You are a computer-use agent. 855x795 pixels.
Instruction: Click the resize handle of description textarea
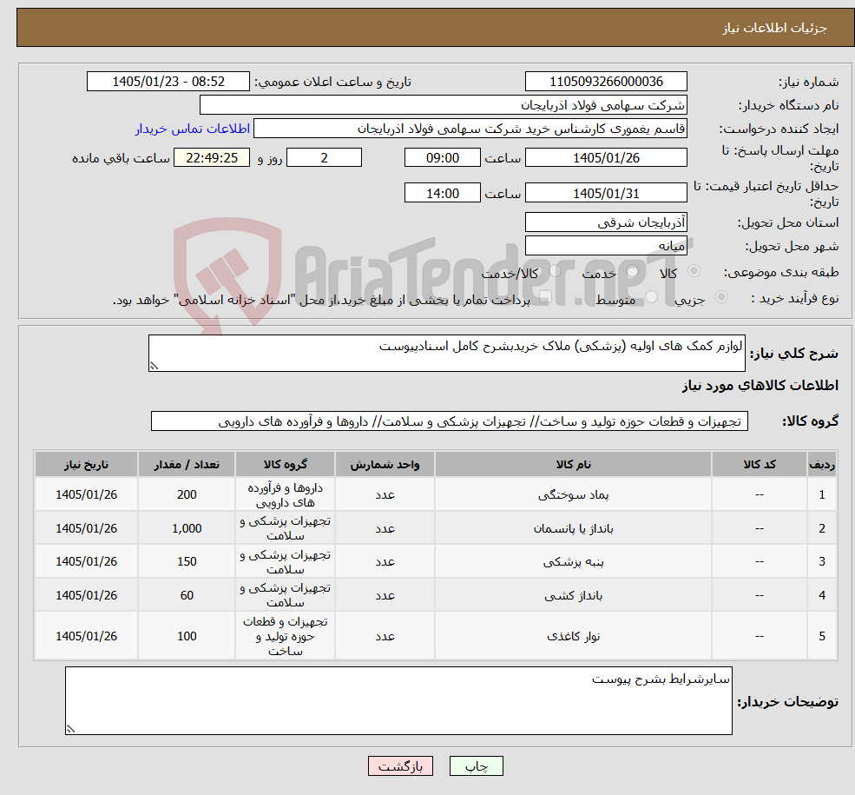(x=154, y=366)
